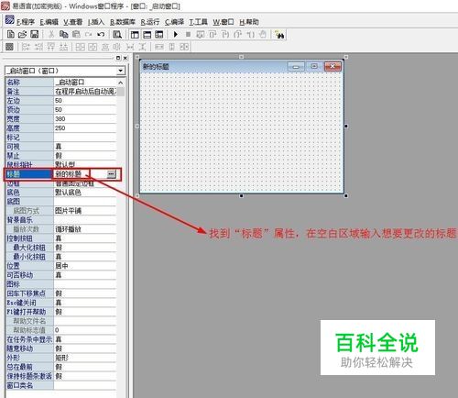This screenshot has height=398, width=458.
Task: Click the hand icon in debug toolbar
Action: (263, 34)
